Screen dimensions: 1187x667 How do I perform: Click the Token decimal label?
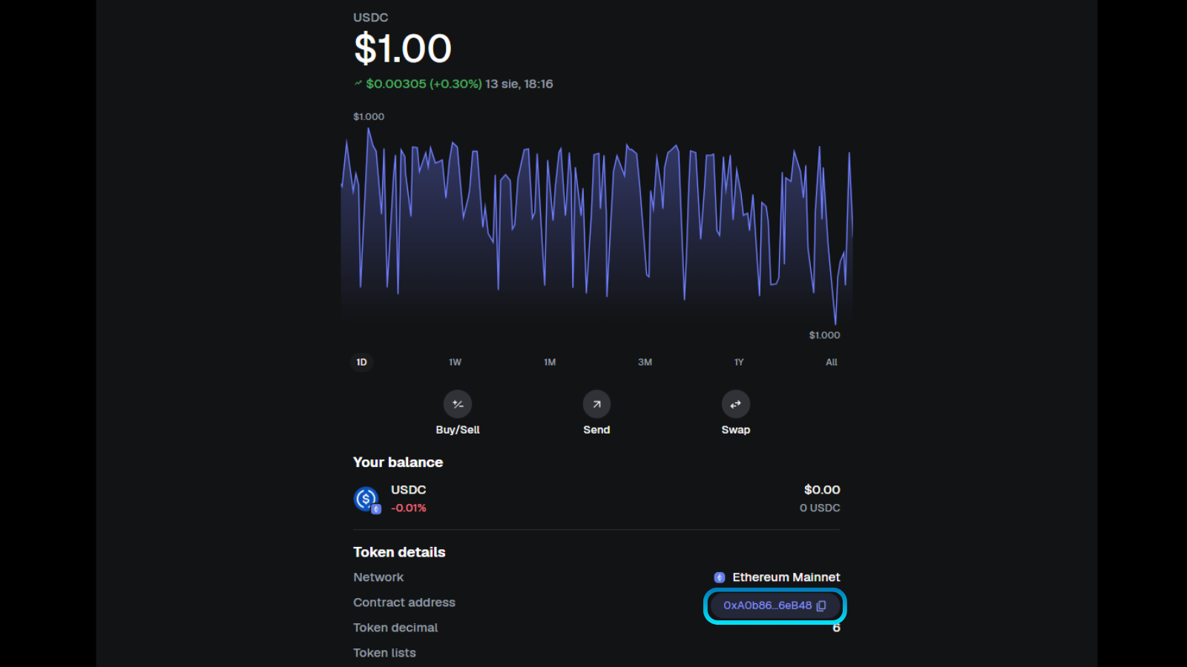[x=395, y=628]
